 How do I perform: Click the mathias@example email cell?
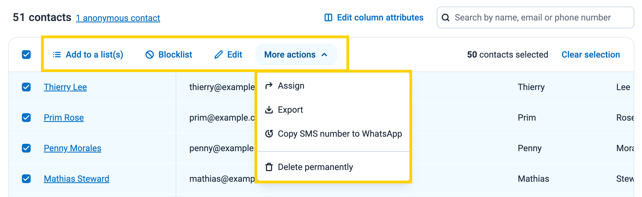[x=222, y=179]
